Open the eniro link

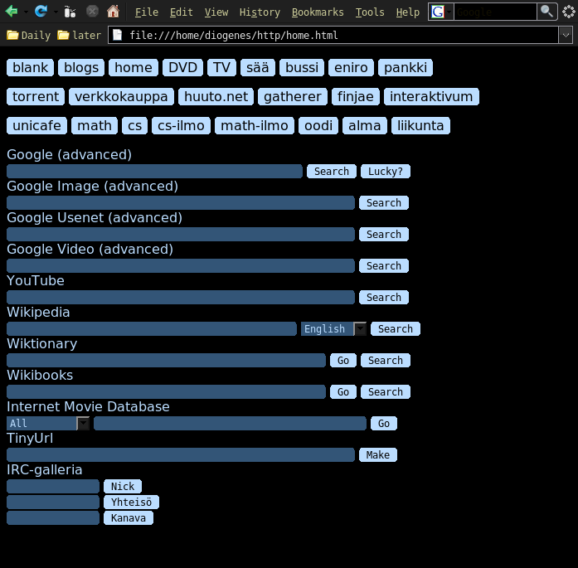pyautogui.click(x=351, y=68)
